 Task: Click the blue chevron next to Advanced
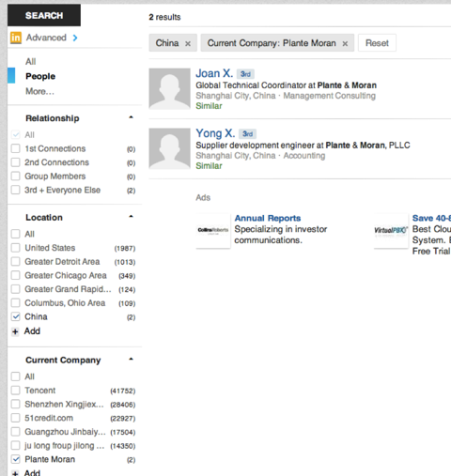(75, 38)
